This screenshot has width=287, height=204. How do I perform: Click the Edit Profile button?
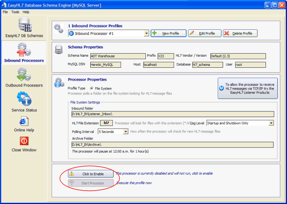click(205, 33)
